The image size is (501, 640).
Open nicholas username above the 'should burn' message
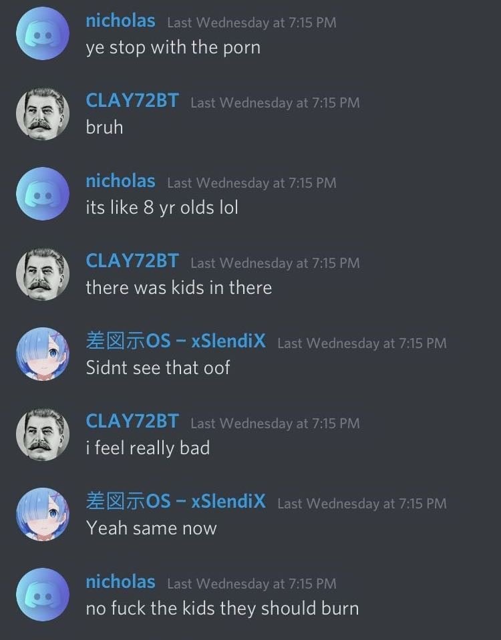coord(120,582)
